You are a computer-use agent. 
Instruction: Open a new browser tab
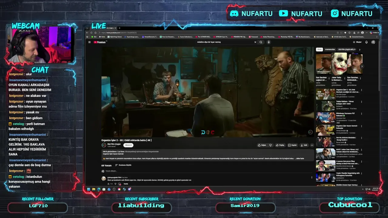pyautogui.click(x=119, y=28)
